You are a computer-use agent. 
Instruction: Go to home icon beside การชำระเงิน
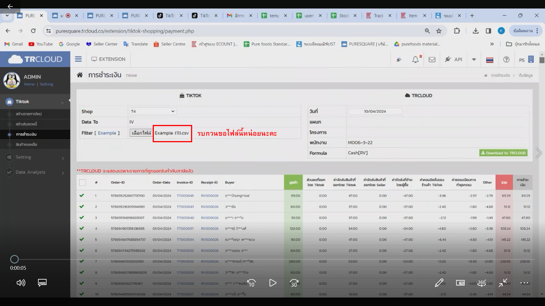tap(80, 75)
